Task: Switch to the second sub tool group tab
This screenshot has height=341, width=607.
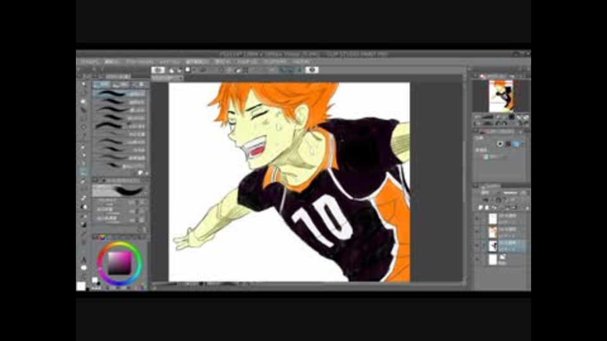Action: [120, 85]
